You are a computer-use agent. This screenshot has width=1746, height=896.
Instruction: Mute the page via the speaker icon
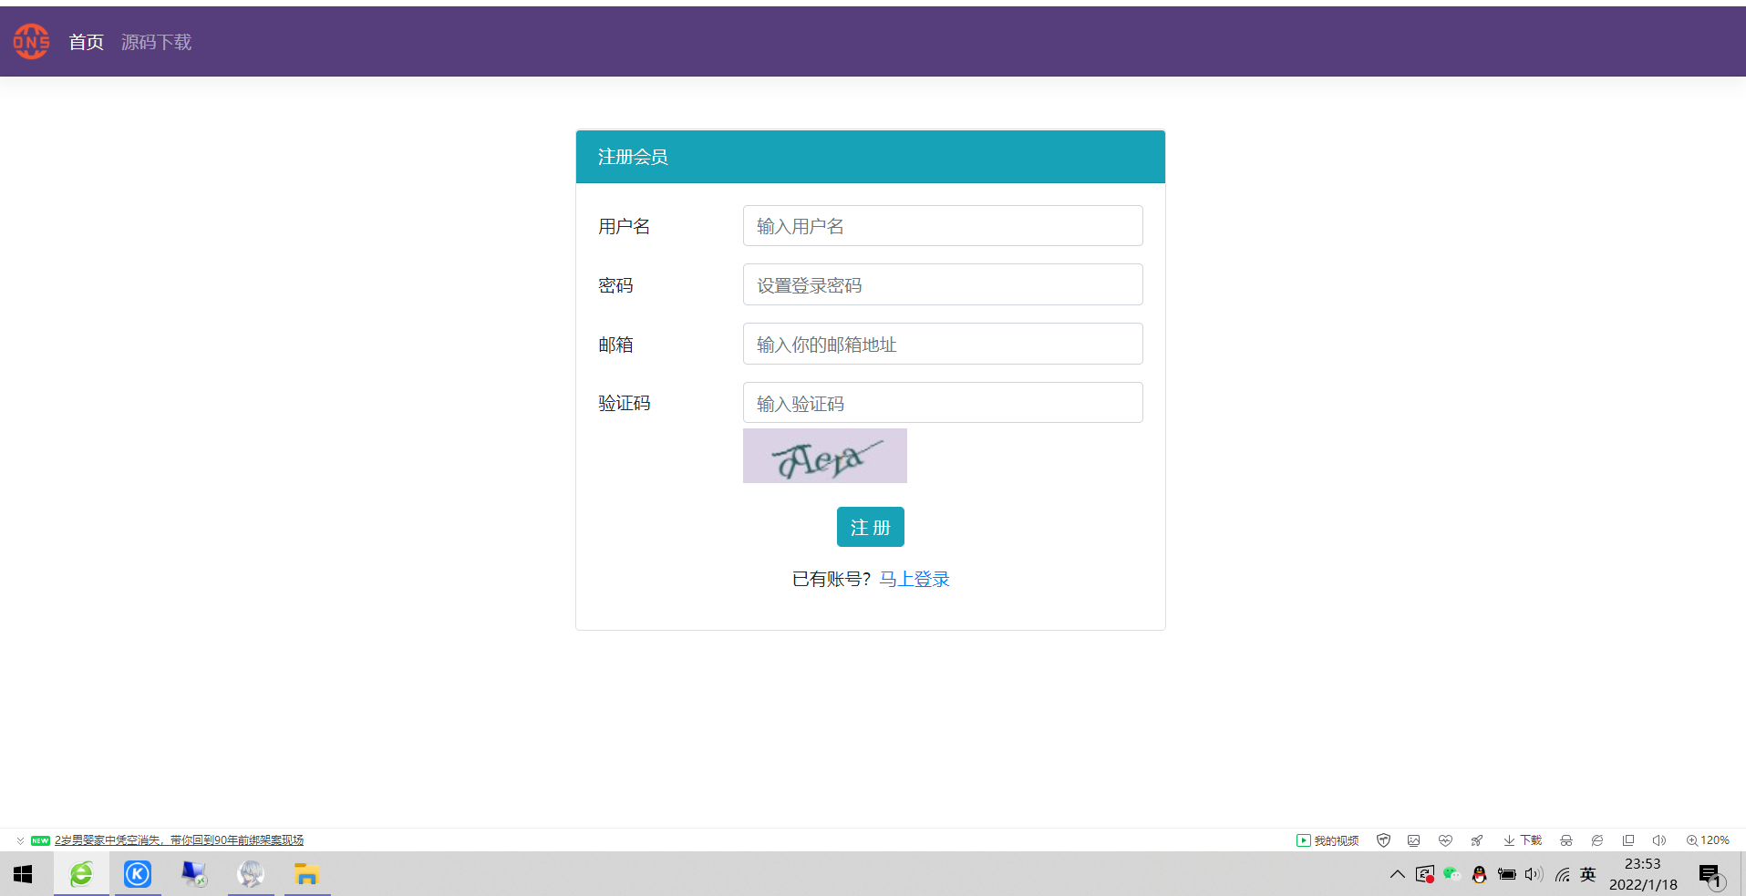coord(1658,839)
